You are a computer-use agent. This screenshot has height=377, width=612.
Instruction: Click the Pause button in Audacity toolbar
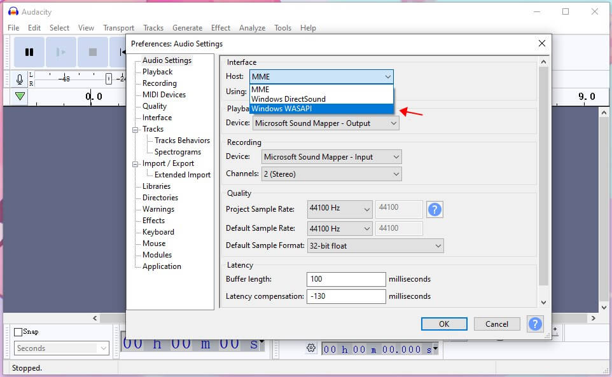(x=29, y=52)
